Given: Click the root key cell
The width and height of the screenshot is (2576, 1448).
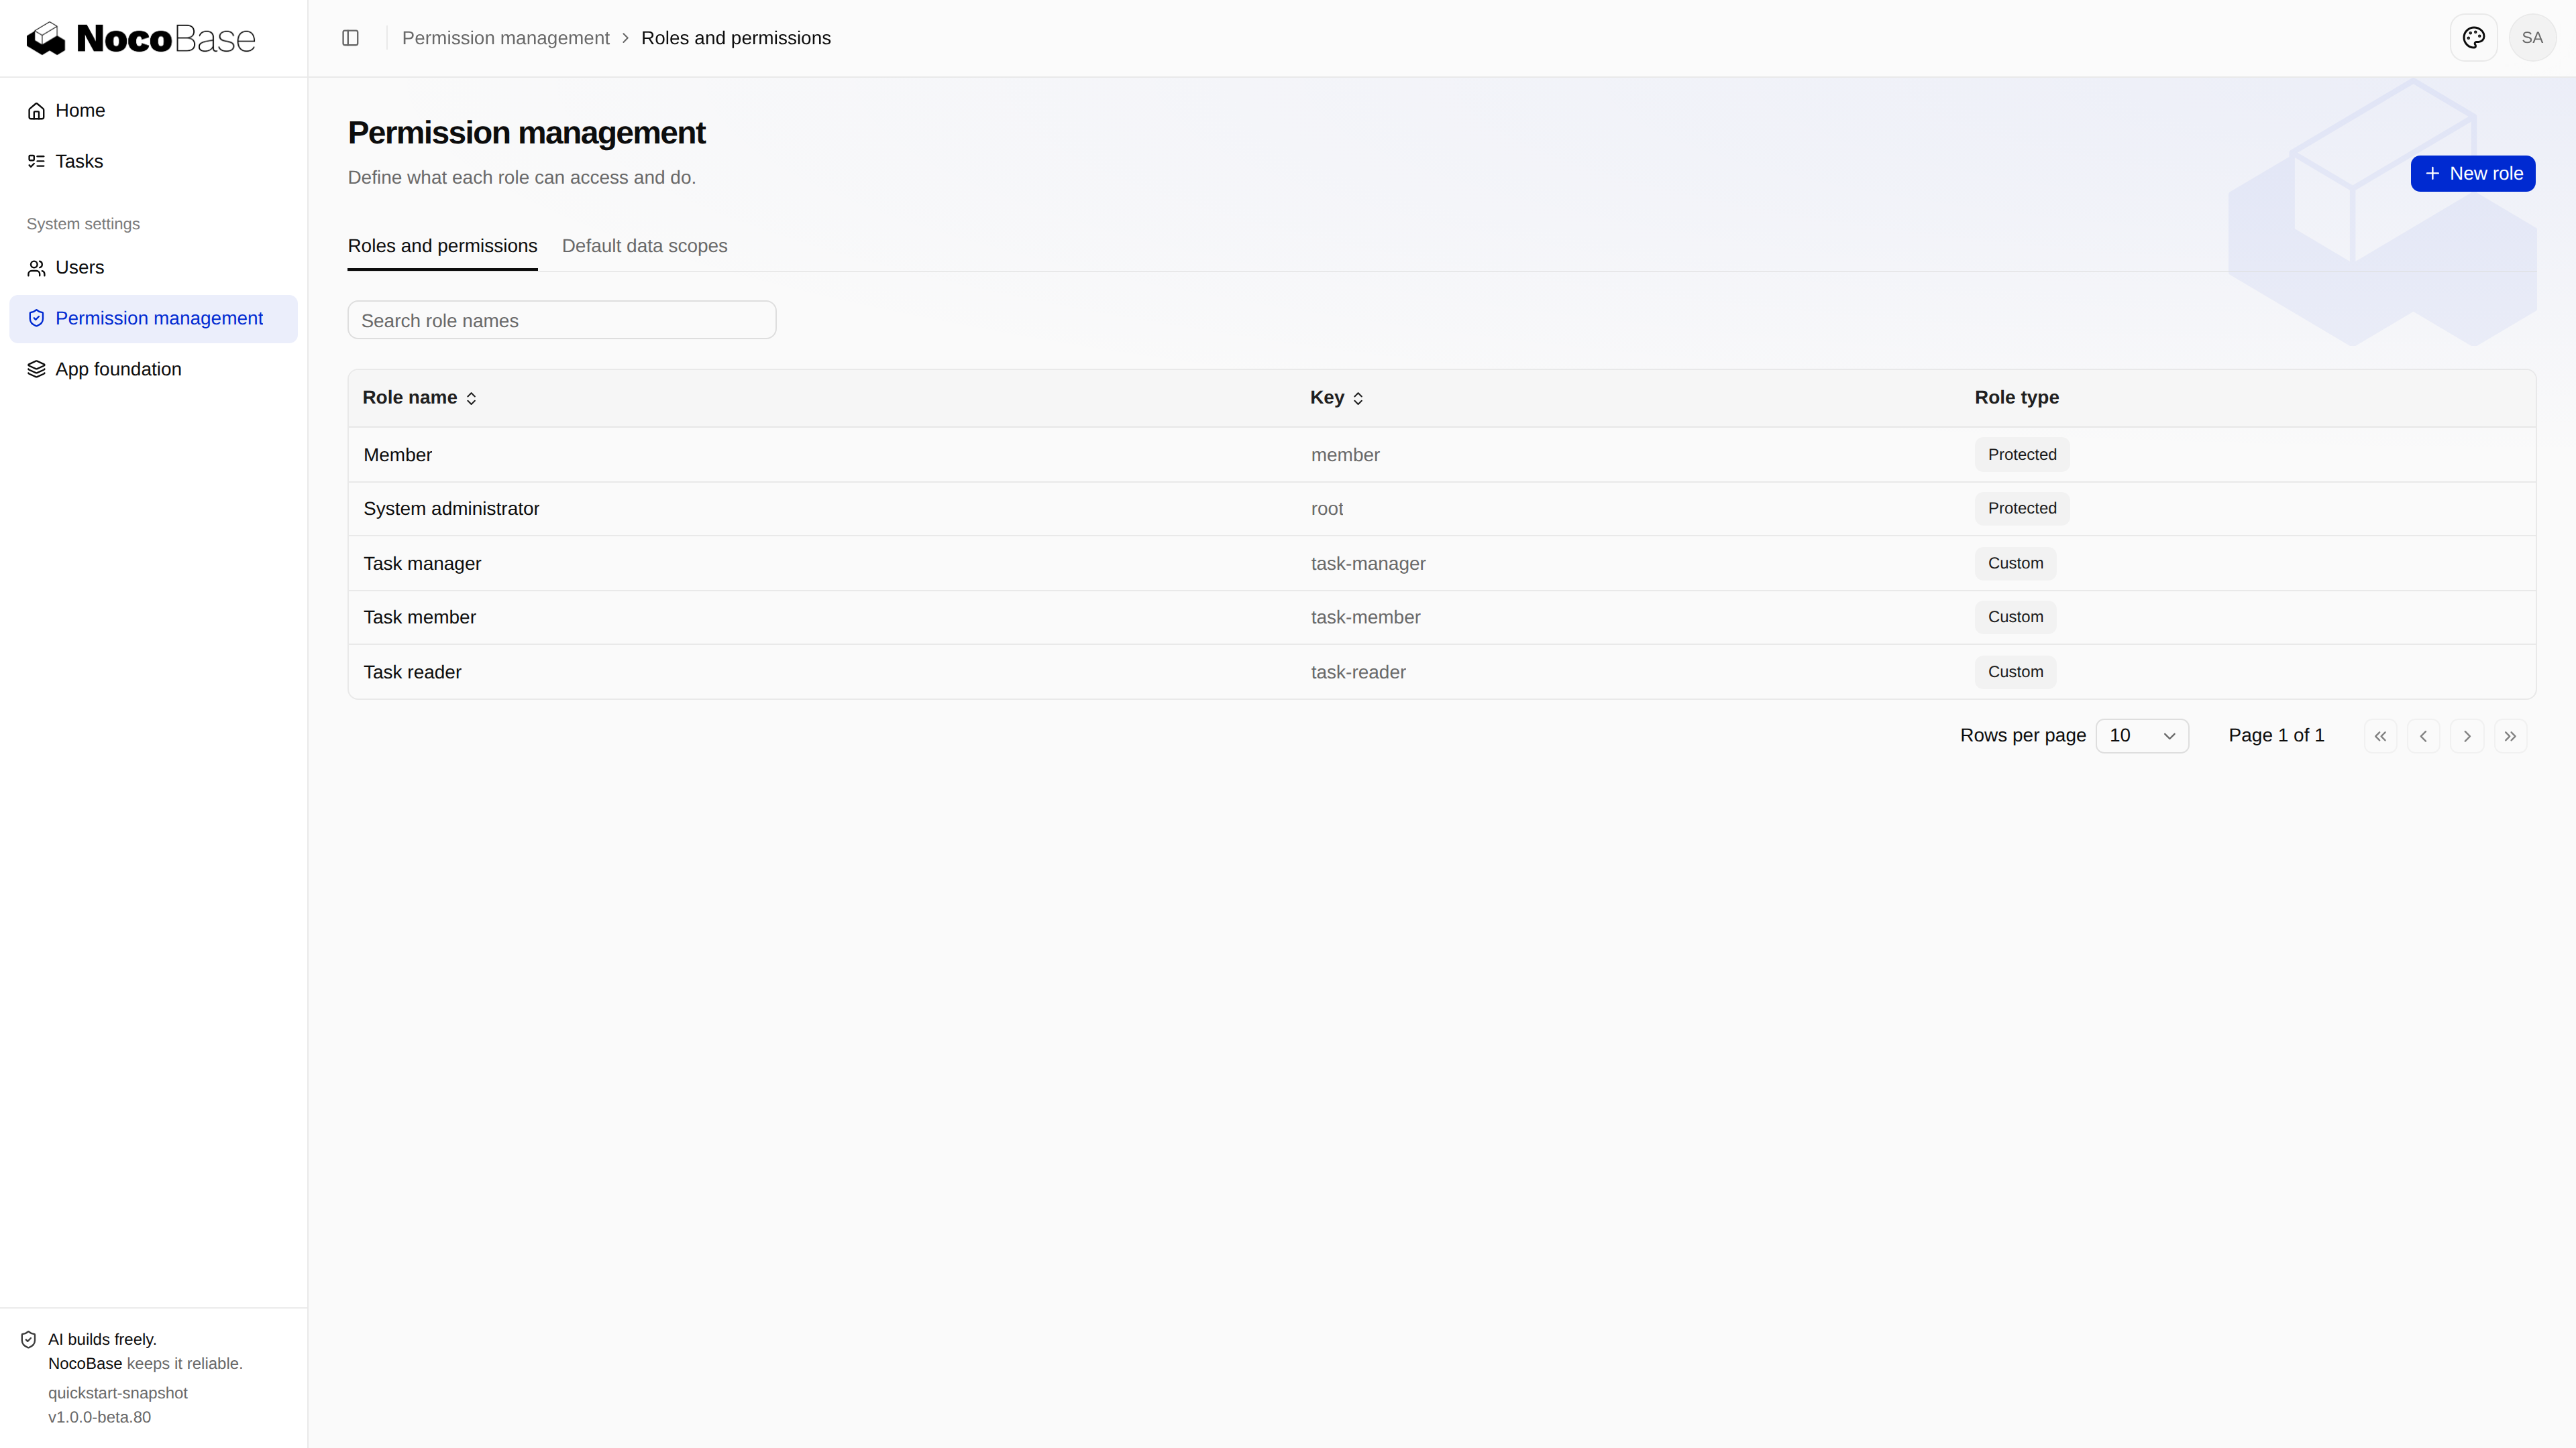Looking at the screenshot, I should tap(1326, 509).
